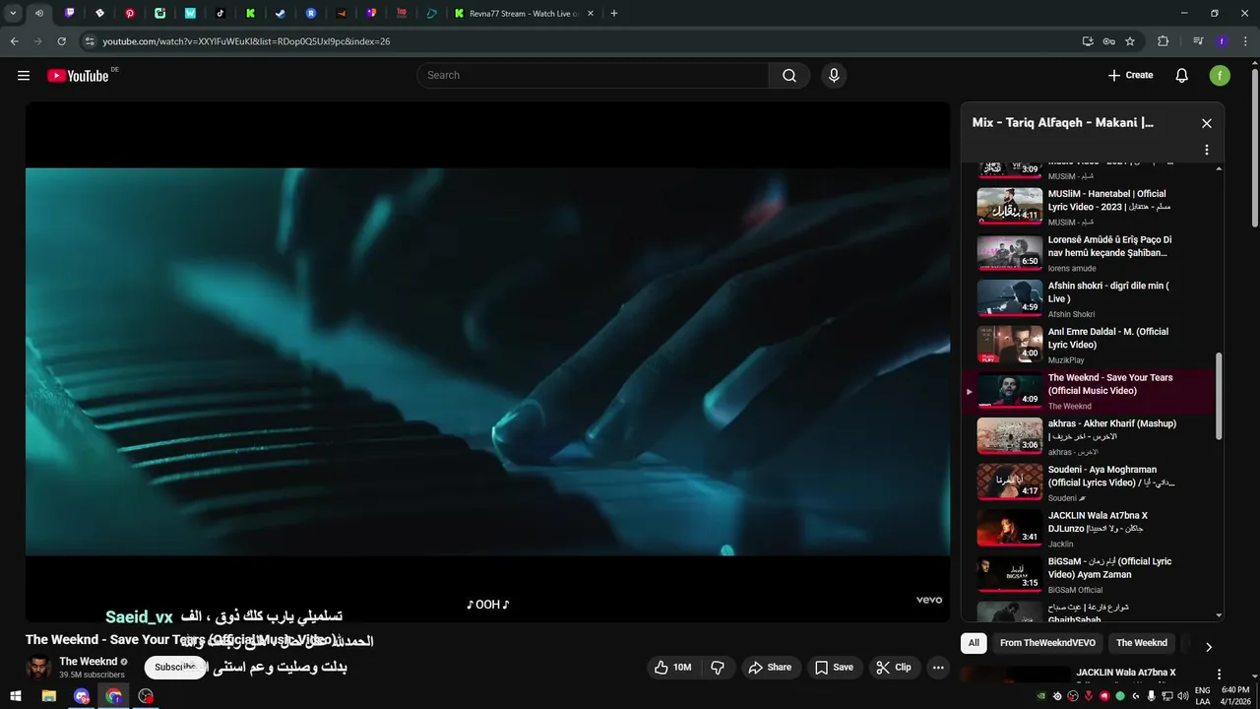Open The Weeknd channel name link
The width and height of the screenshot is (1260, 709).
[88, 662]
